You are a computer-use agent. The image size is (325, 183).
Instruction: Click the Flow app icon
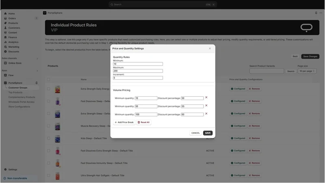pyautogui.click(x=5, y=75)
